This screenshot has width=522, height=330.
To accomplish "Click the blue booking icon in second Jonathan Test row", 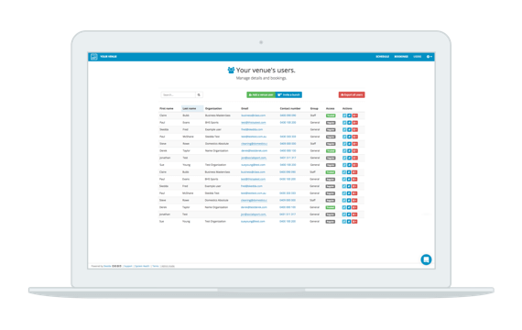I will 349,214.
